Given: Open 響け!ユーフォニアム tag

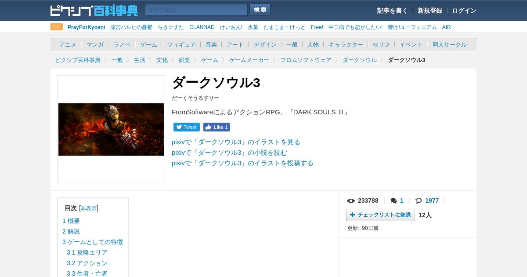Looking at the screenshot, I should [412, 27].
